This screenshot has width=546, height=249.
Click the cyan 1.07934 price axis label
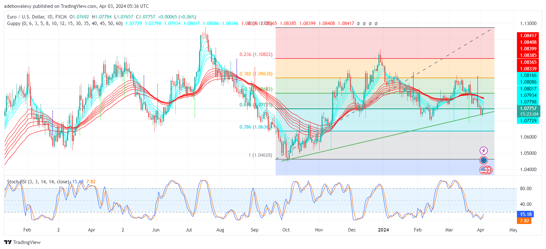528,95
